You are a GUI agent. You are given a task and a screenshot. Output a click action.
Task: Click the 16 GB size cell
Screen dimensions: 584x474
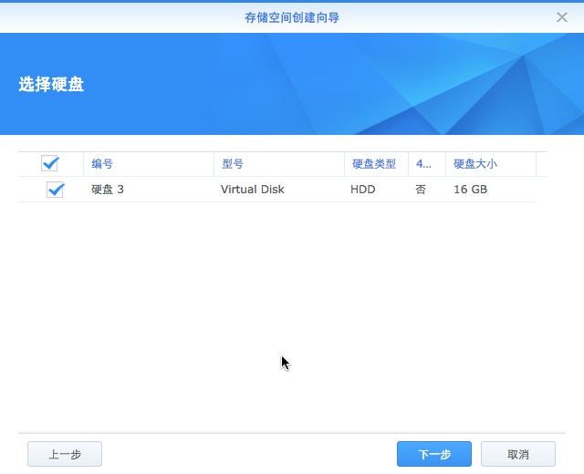[x=470, y=190]
